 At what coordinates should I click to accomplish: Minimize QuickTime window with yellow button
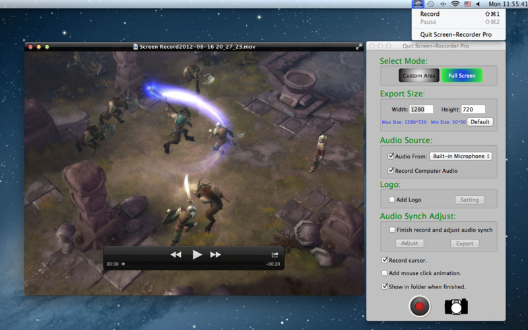(x=39, y=47)
